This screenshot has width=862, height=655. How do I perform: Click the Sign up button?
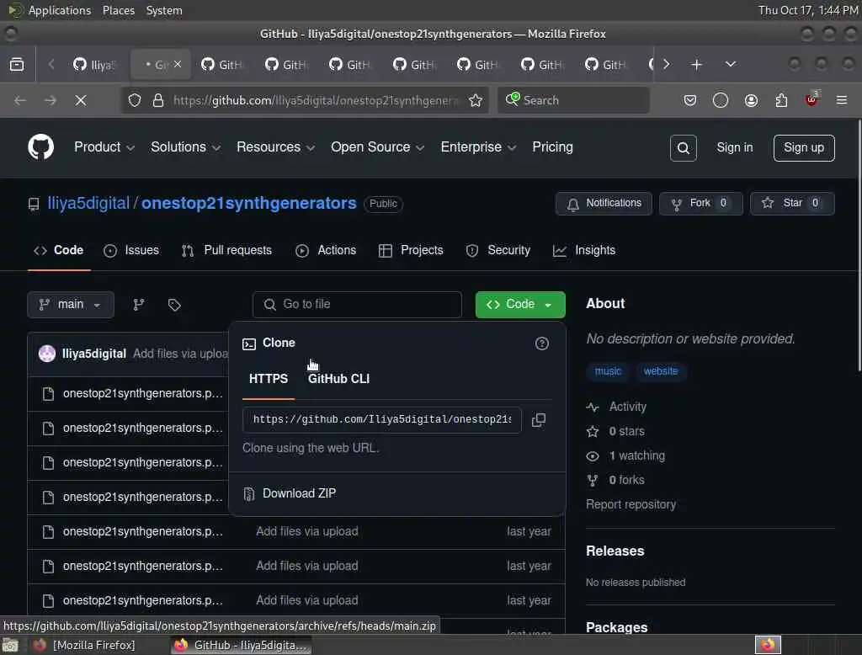point(804,147)
